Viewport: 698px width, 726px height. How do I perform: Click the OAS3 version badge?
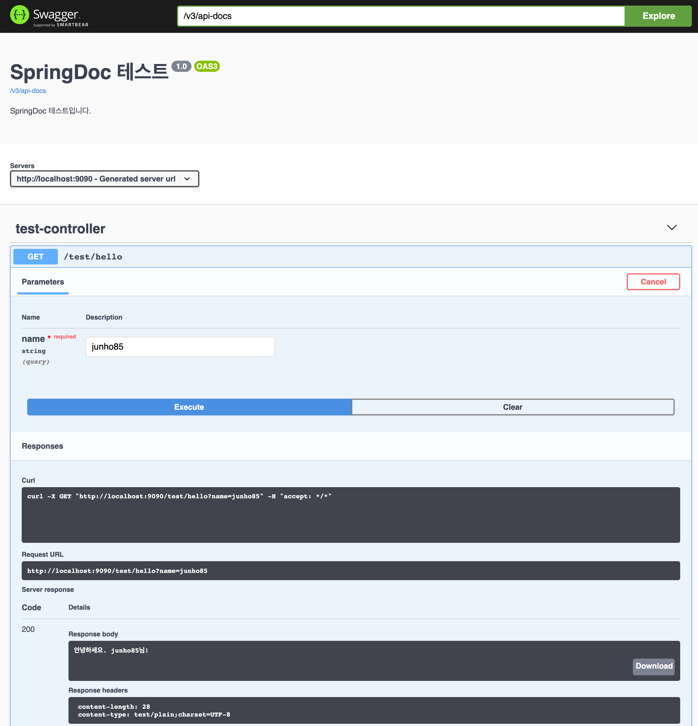(x=207, y=66)
